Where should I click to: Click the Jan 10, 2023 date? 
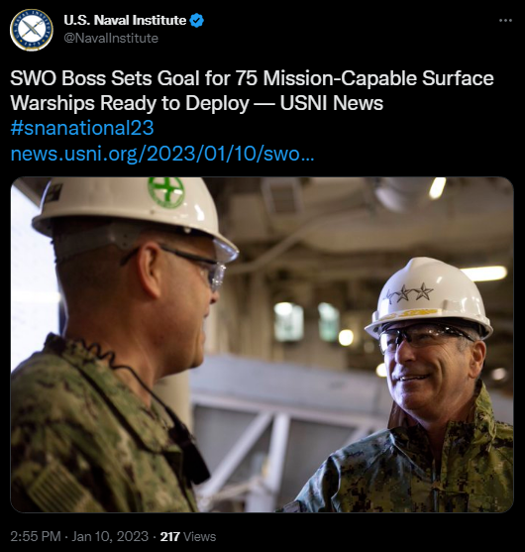pyautogui.click(x=110, y=536)
